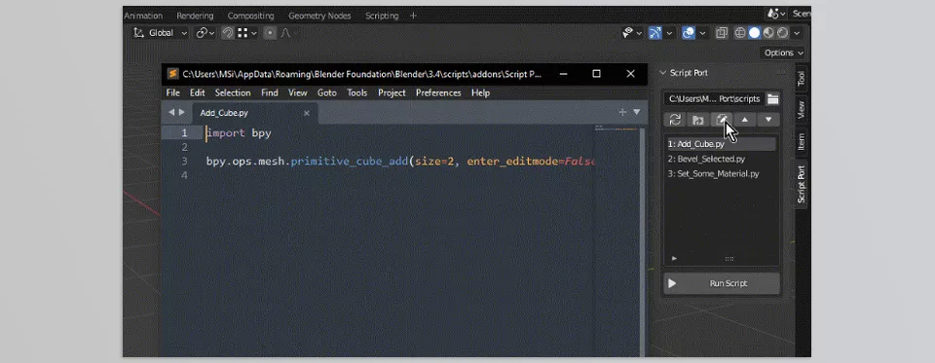Screen dimensions: 935x363
Task: Open the Item sidebar tab
Action: 801,141
